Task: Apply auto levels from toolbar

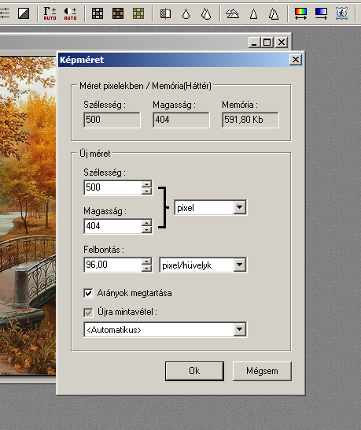Action: (x=50, y=13)
